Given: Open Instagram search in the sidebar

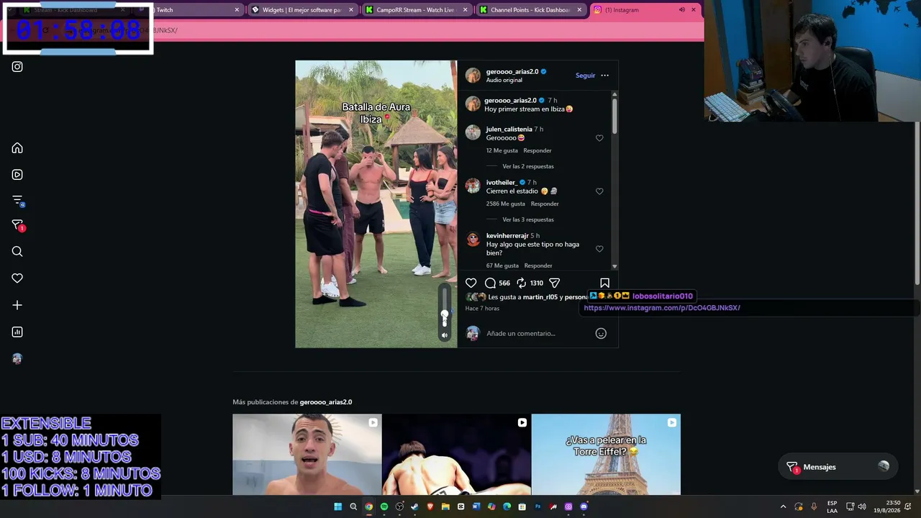Looking at the screenshot, I should (17, 252).
